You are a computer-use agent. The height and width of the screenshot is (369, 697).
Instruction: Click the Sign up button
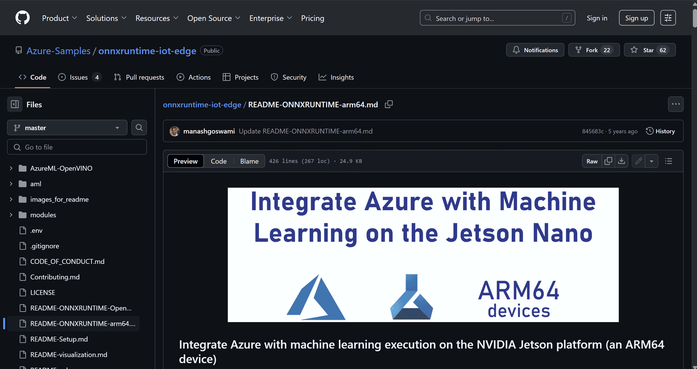pos(636,18)
